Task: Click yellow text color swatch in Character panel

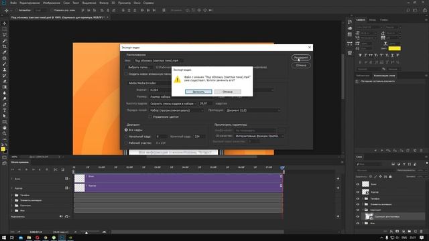Action: point(395,48)
